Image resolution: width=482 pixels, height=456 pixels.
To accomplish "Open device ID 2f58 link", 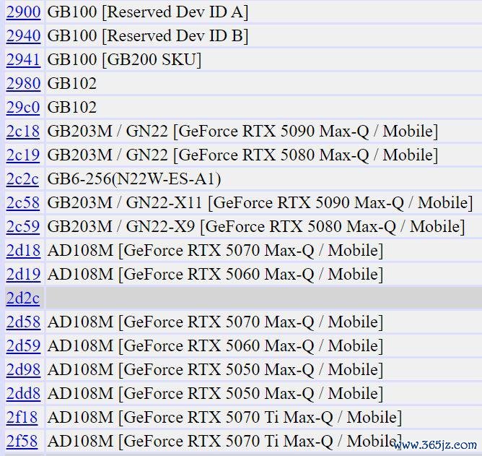I will pyautogui.click(x=22, y=442).
